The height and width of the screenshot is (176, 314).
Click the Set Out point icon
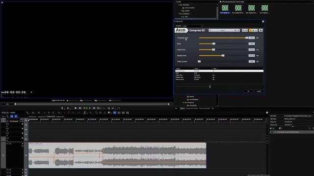(68, 108)
